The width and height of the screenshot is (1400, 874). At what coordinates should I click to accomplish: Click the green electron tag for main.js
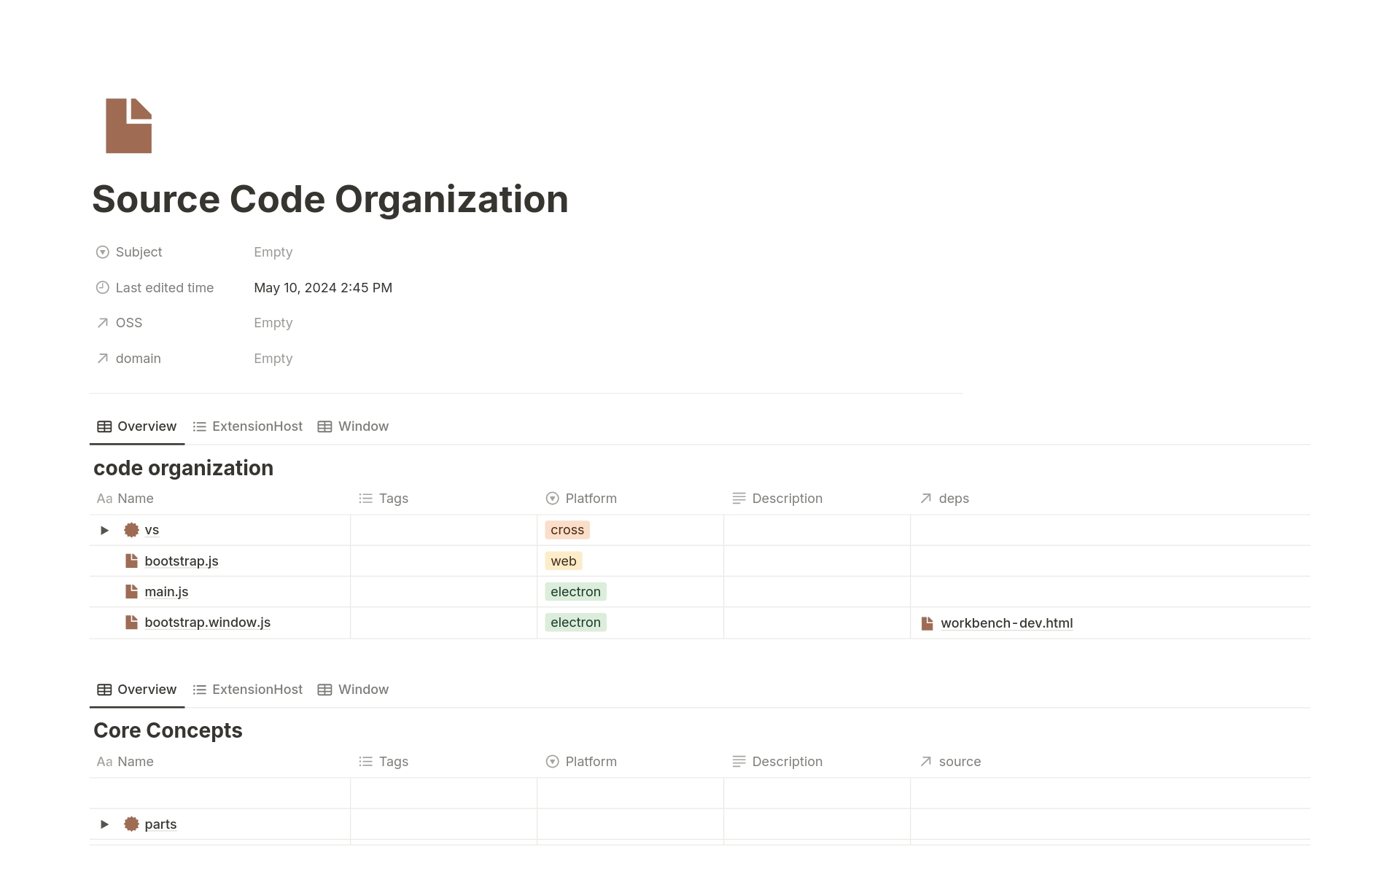(575, 592)
